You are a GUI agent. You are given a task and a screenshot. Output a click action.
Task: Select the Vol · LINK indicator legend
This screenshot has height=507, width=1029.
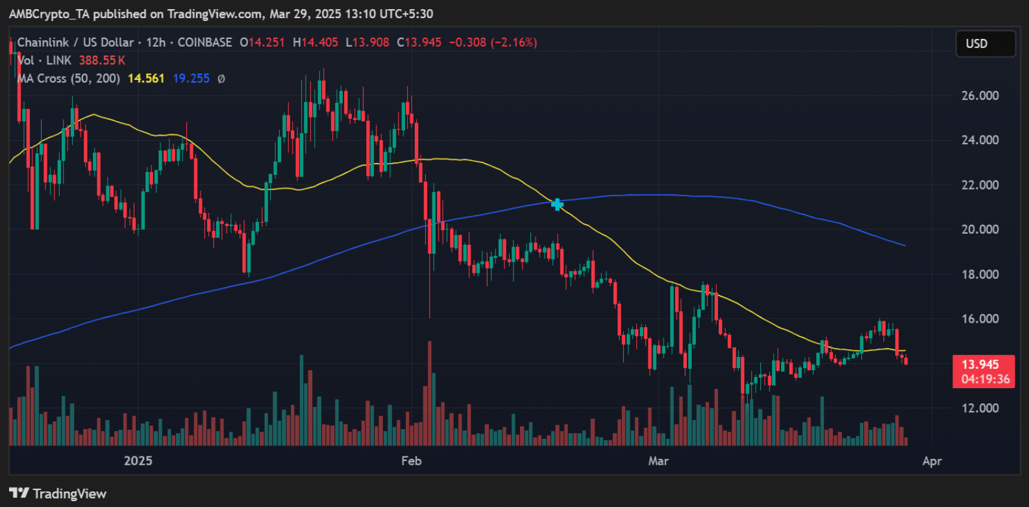[x=44, y=60]
